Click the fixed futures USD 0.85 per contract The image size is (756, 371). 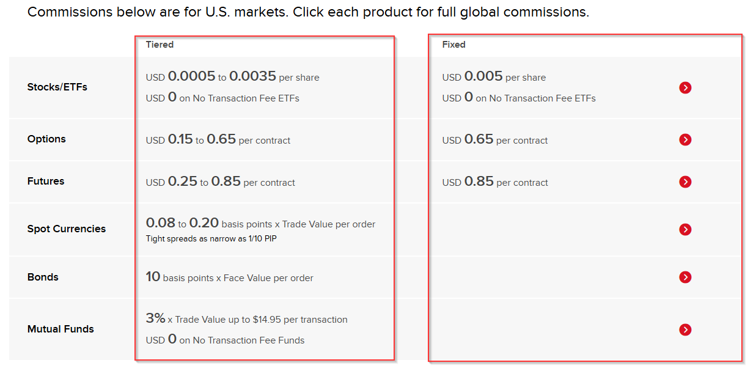495,182
